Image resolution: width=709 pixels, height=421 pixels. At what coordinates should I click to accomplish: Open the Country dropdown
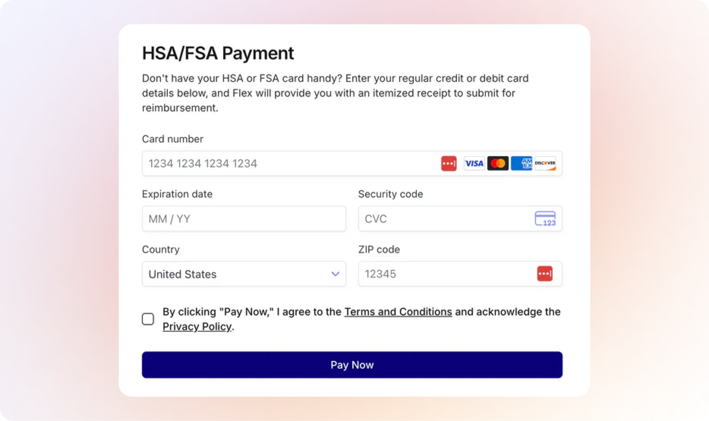(x=244, y=274)
